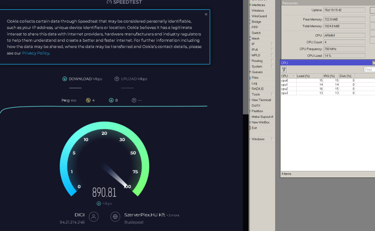This screenshot has width=375, height=231.
Task: Open Bridge menu item
Action: pos(256,22)
